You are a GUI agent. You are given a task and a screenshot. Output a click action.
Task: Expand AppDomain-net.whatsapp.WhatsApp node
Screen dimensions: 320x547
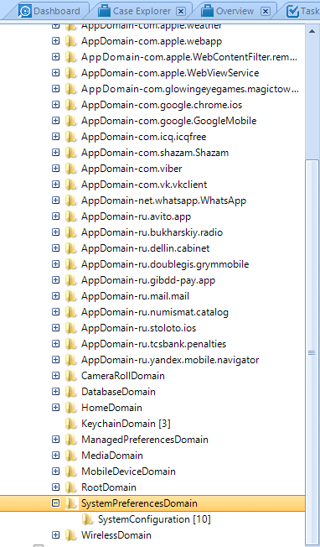click(55, 201)
